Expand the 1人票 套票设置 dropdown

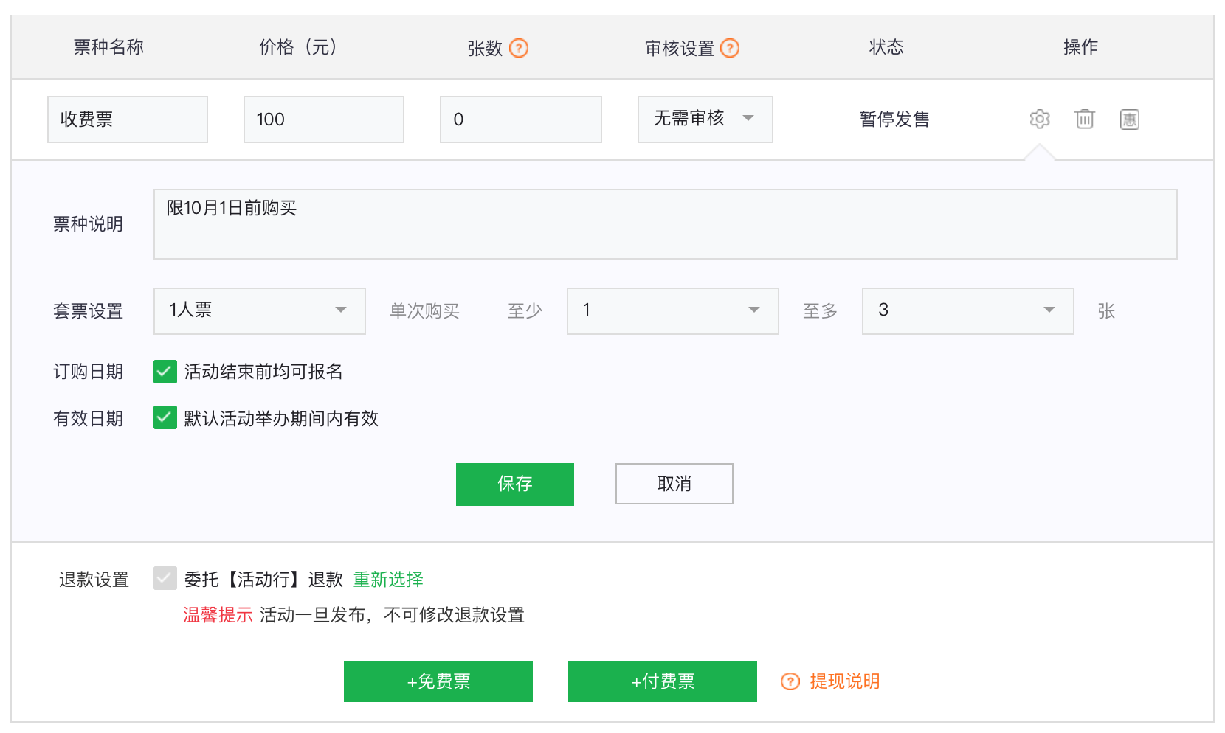coord(259,310)
